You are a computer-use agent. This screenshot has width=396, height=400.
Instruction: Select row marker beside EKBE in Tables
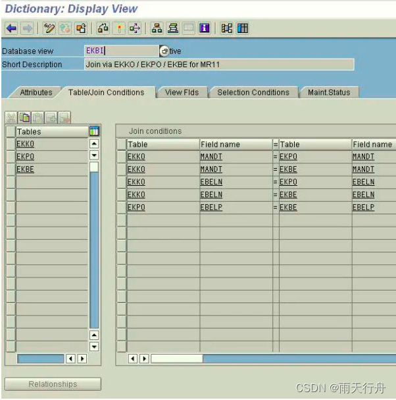[11, 169]
